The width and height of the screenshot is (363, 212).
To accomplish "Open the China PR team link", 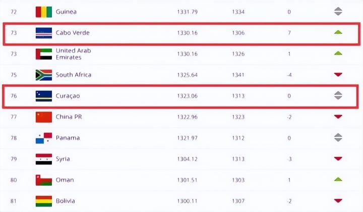I will [70, 117].
